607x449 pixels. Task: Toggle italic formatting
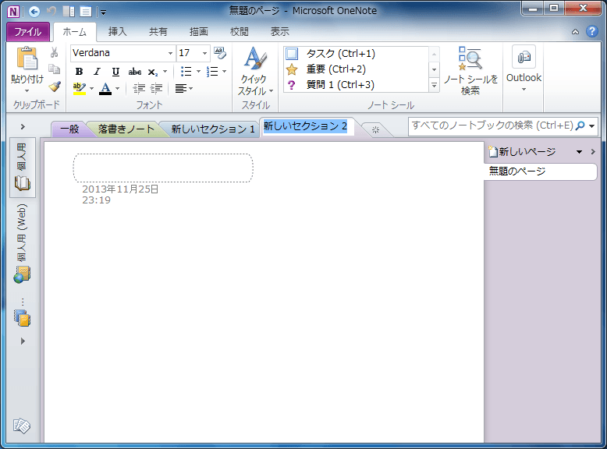[x=98, y=72]
